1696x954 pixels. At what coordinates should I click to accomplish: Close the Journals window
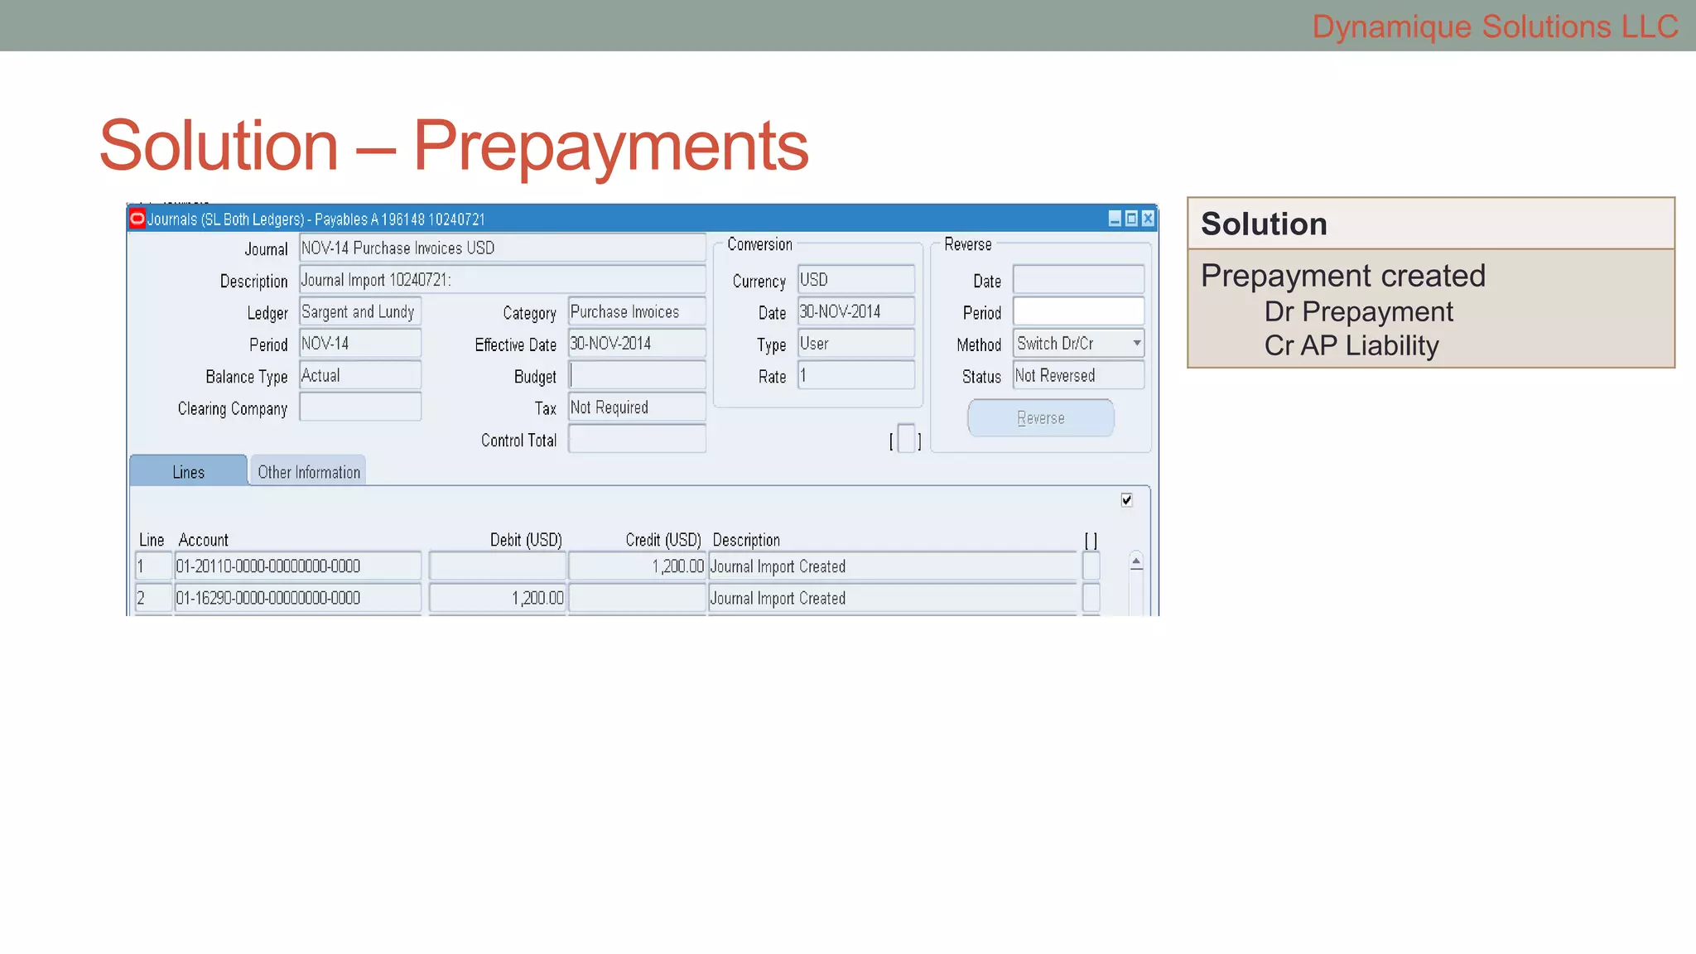click(1148, 219)
